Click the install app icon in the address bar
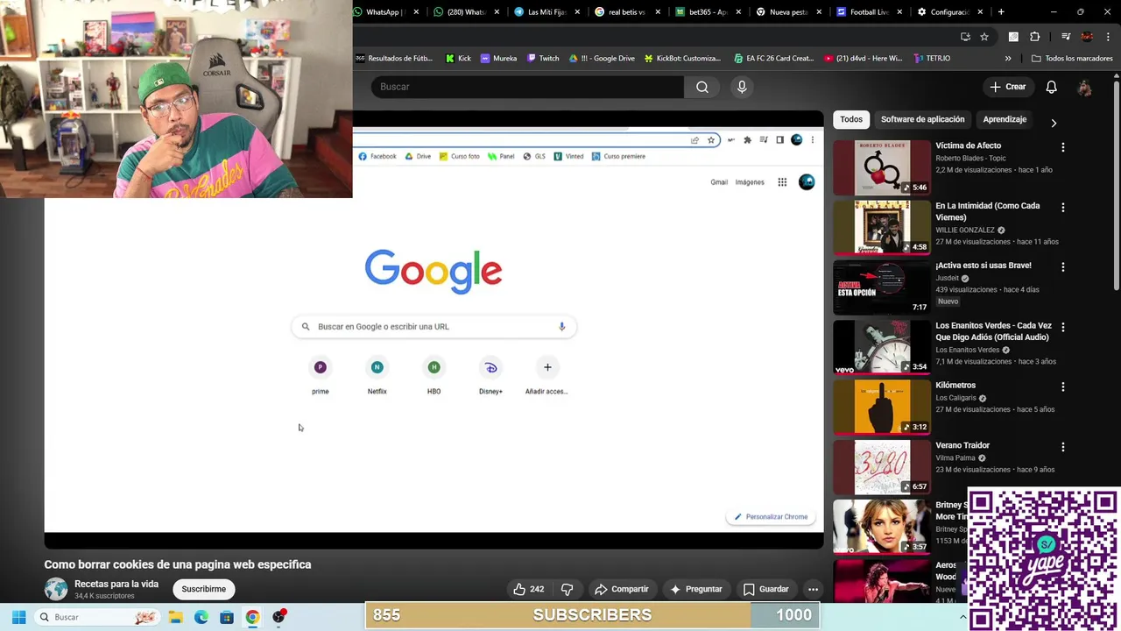 (x=965, y=37)
